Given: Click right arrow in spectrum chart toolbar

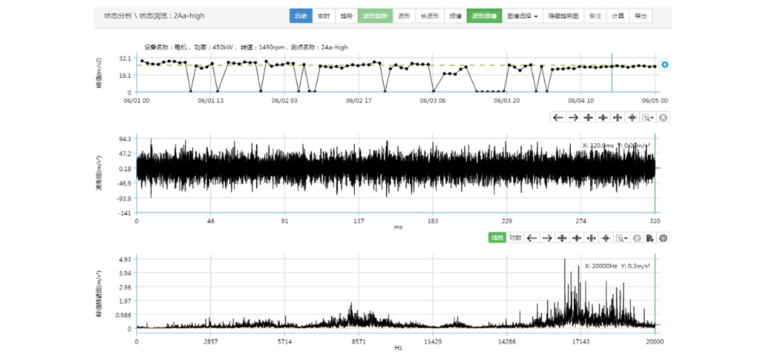Looking at the screenshot, I should click(x=547, y=238).
